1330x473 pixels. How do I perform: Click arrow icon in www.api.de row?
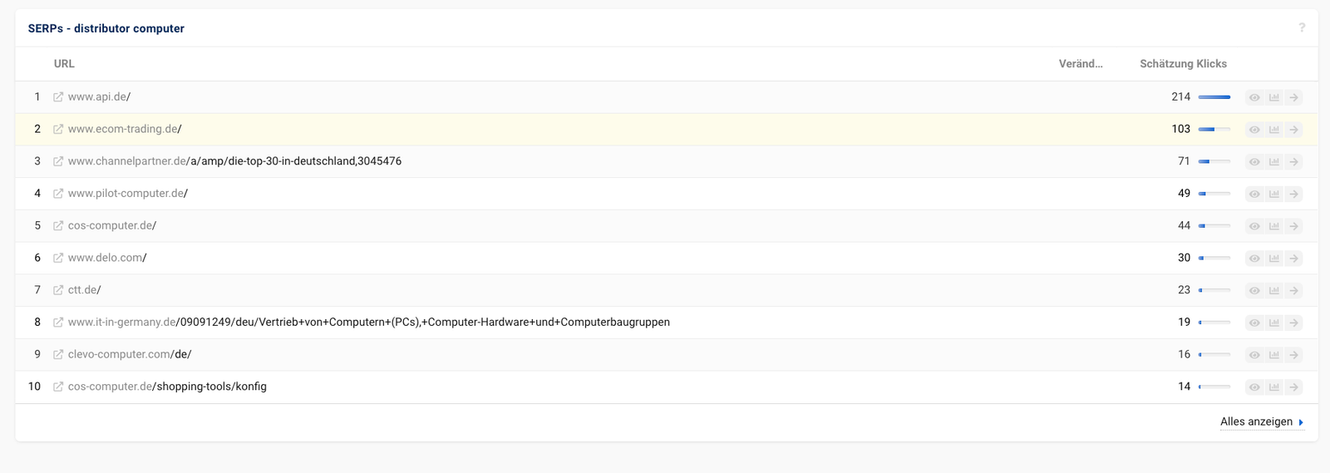pyautogui.click(x=1293, y=97)
